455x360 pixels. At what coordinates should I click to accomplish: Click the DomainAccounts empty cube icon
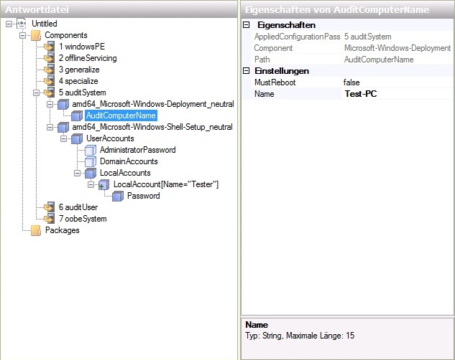pos(91,161)
